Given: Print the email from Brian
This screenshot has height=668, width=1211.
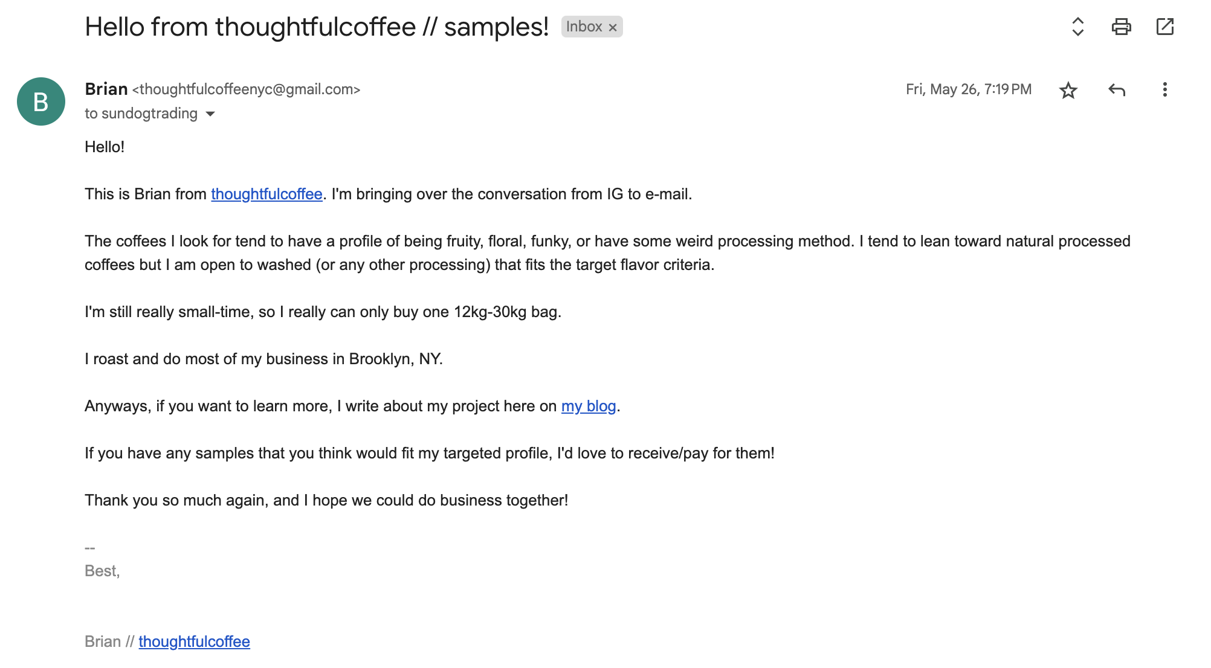Looking at the screenshot, I should (x=1123, y=27).
